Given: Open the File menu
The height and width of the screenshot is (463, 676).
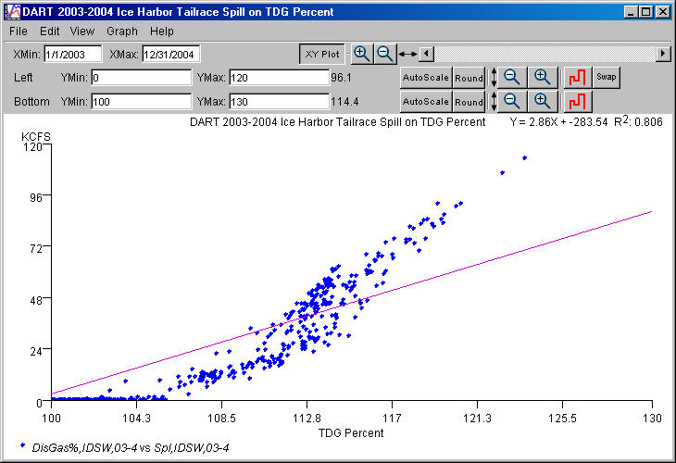Looking at the screenshot, I should (x=19, y=31).
